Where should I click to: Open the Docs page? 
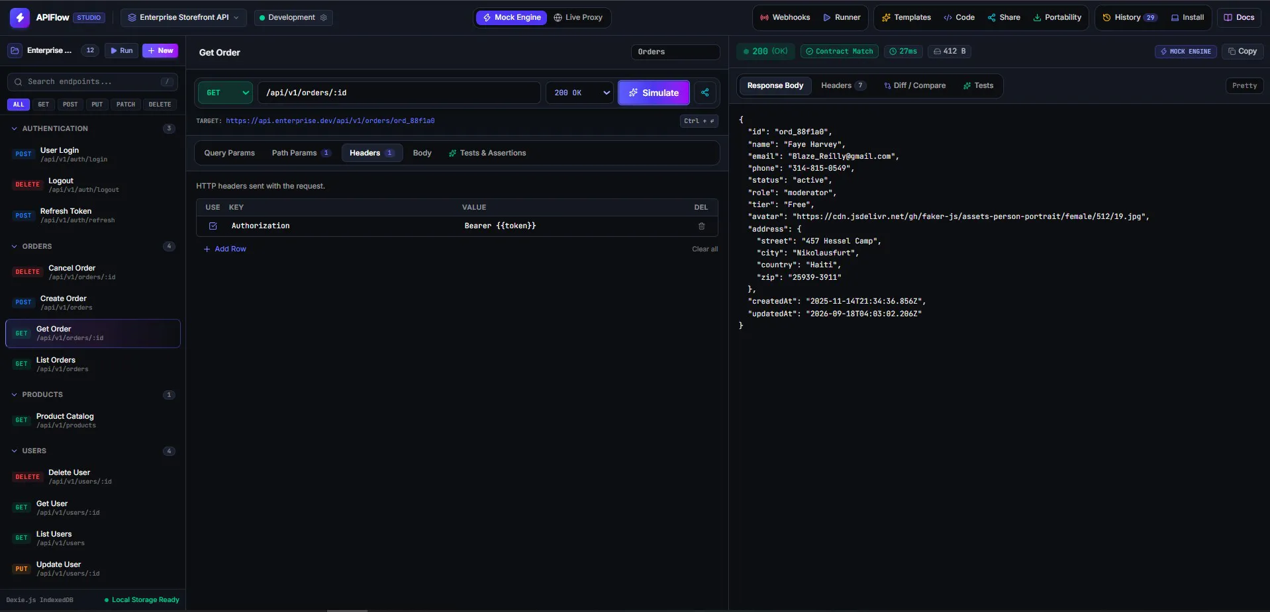tap(1240, 18)
